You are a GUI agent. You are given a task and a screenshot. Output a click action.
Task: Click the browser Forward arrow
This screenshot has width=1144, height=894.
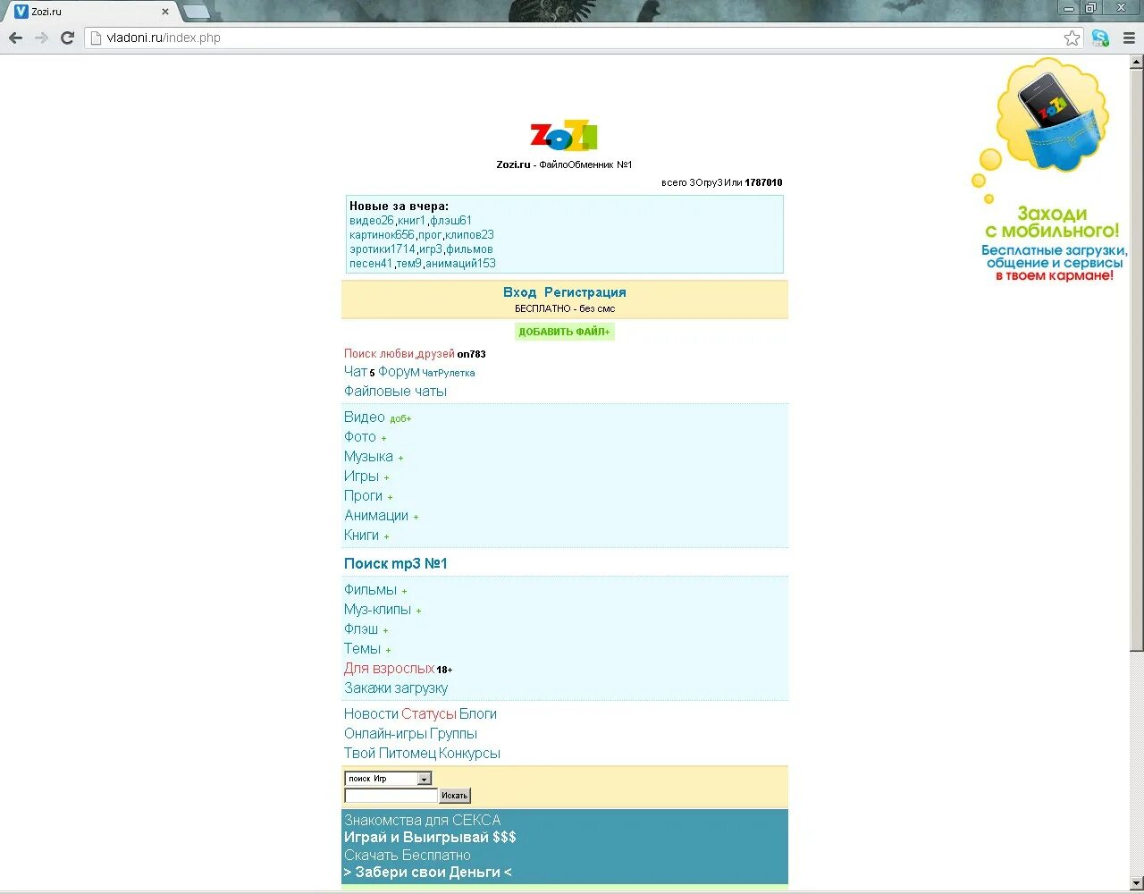pos(41,38)
